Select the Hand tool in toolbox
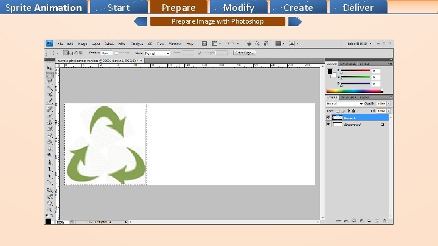This screenshot has height=246, width=438. coord(49,203)
